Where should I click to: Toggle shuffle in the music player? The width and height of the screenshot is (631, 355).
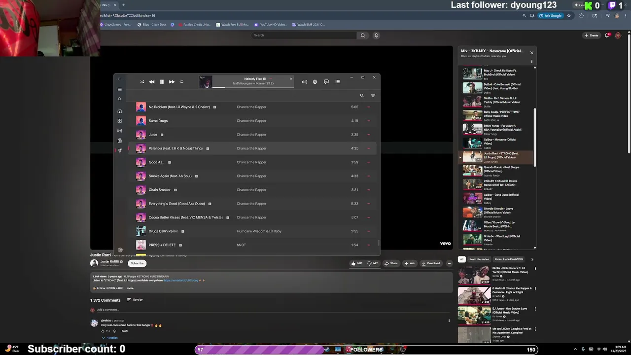coord(142,82)
